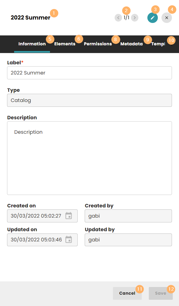
Task: Close the 2022 Summer panel with X
Action: (x=167, y=18)
